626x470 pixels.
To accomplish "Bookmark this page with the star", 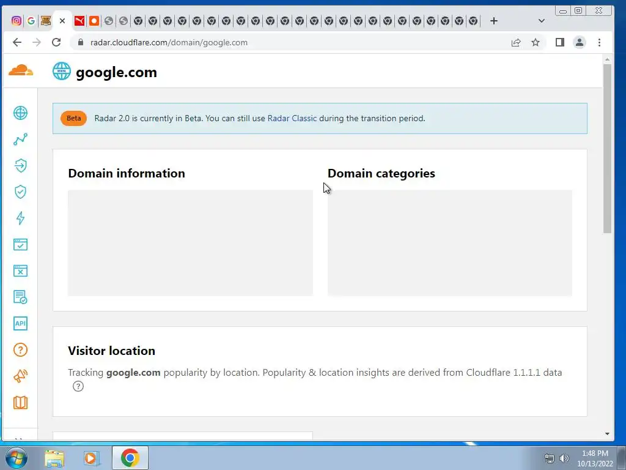I will (x=536, y=42).
